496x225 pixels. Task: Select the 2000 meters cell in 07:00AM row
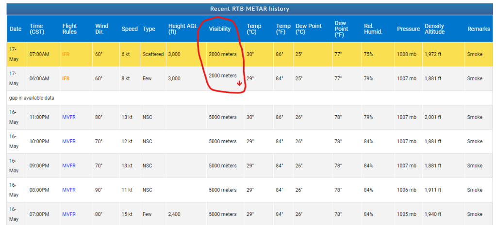(223, 54)
